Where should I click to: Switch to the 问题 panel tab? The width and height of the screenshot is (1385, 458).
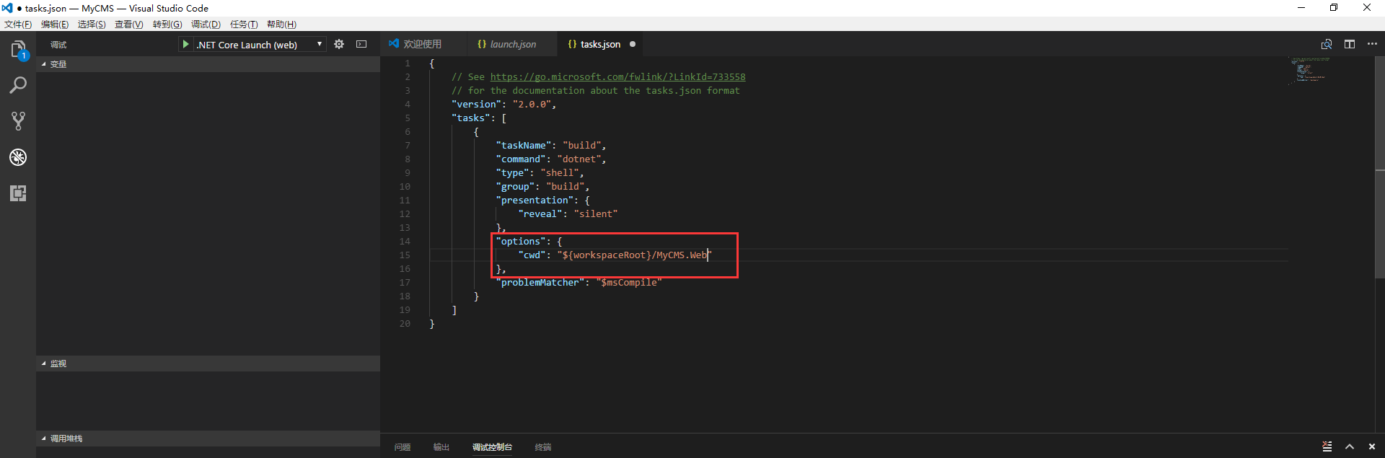(x=403, y=447)
